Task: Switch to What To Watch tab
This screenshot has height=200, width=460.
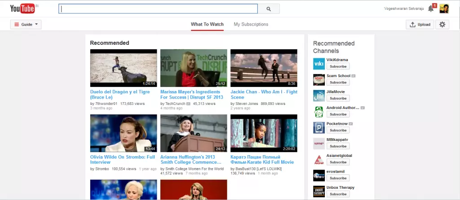Action: coord(207,24)
